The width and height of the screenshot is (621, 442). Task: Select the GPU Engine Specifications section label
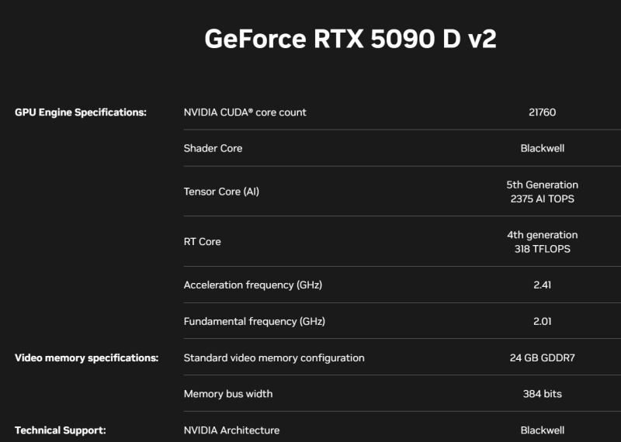coord(81,112)
